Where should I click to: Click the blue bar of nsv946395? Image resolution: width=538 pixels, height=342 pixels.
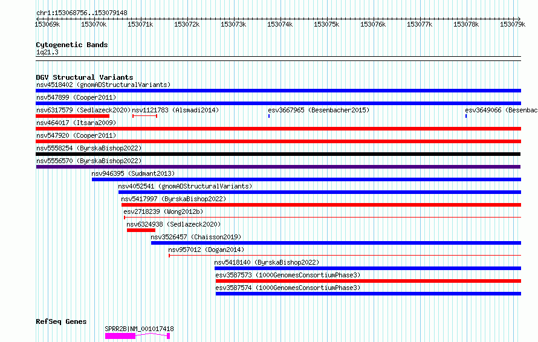306,179
